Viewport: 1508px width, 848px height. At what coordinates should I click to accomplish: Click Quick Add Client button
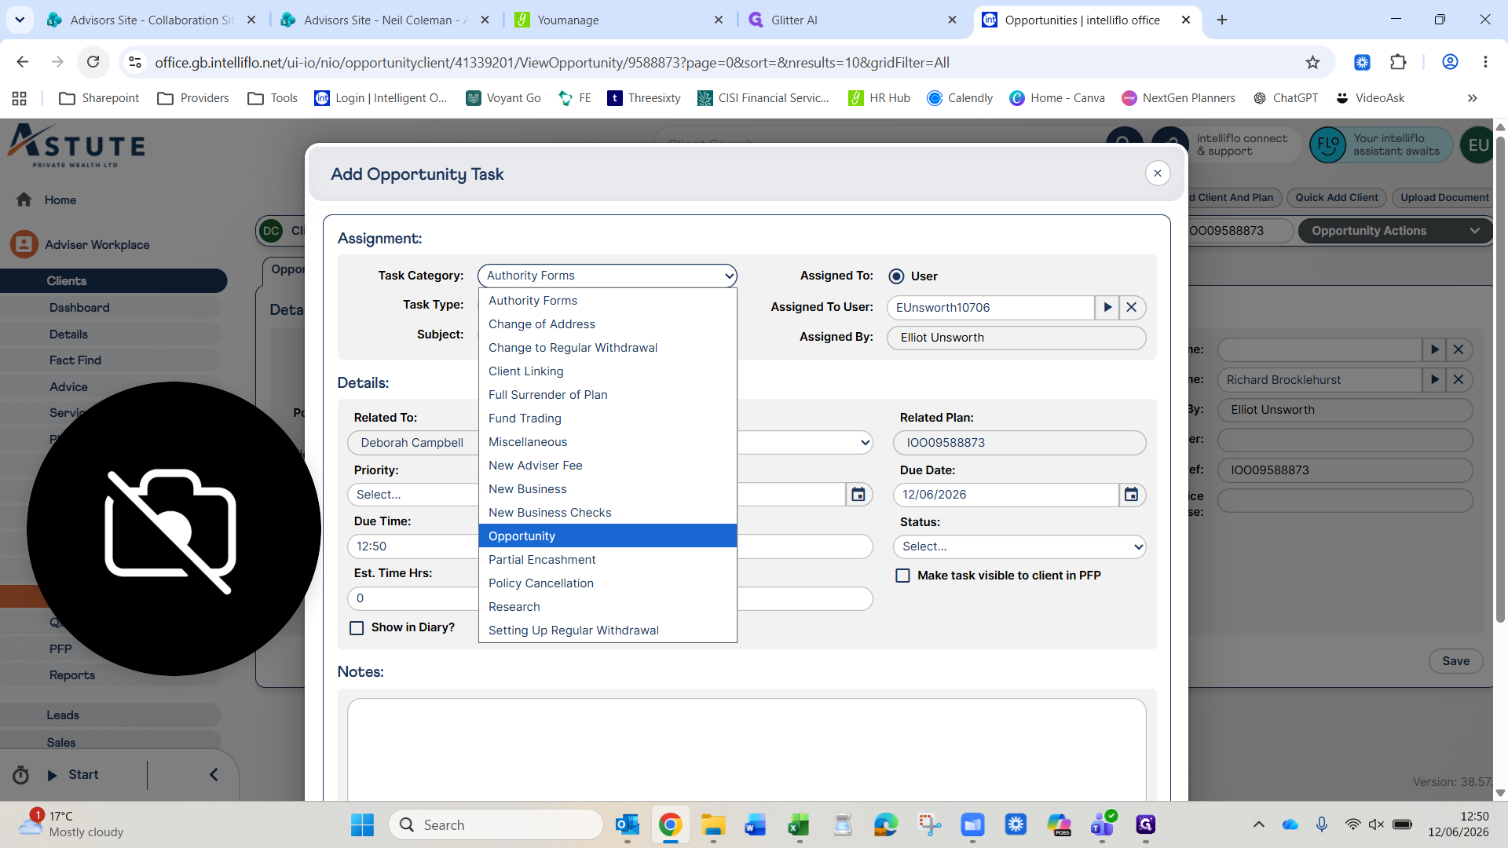pyautogui.click(x=1336, y=198)
